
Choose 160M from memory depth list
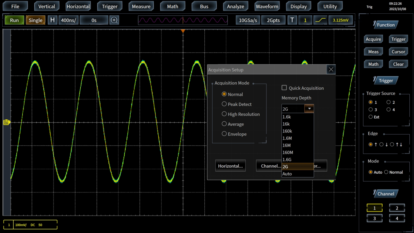288,152
